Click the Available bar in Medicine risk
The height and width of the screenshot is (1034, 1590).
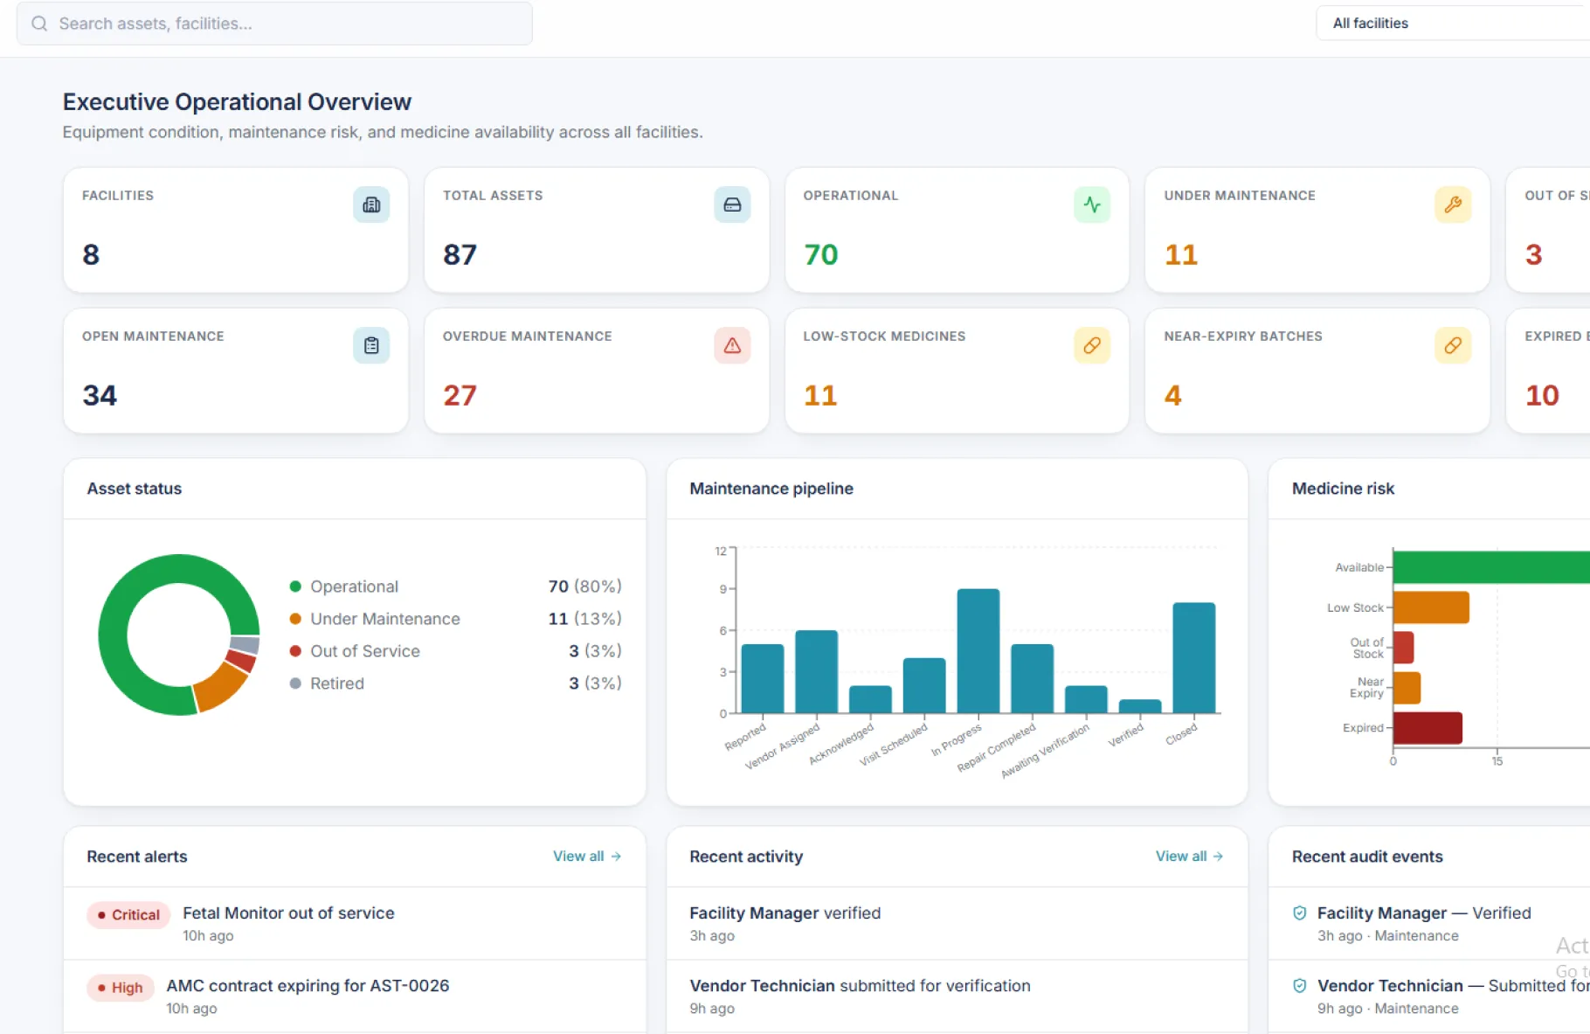(x=1491, y=567)
